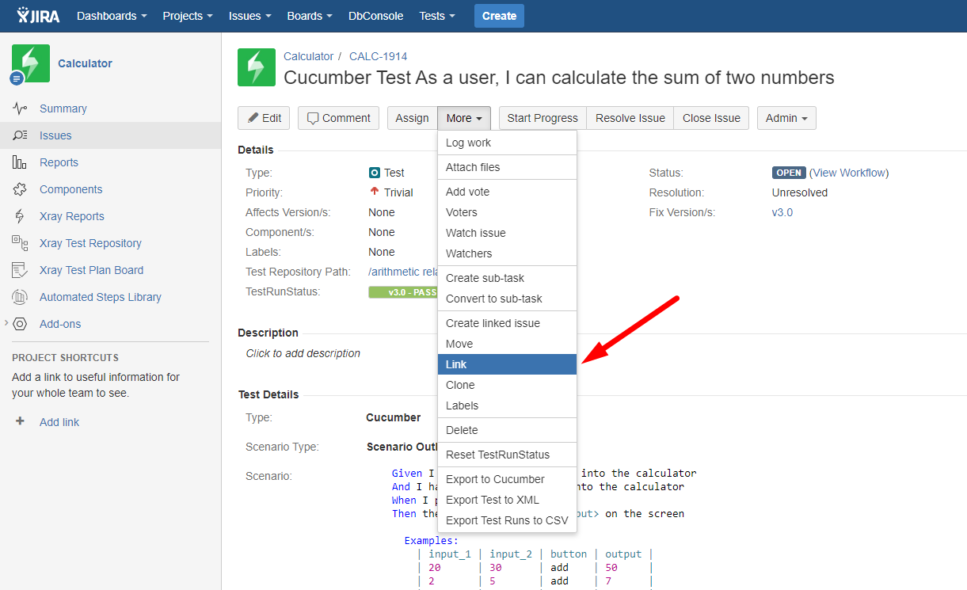Screen dimensions: 967x590
Task: Select the highlighted Link menu item
Action: coord(508,364)
